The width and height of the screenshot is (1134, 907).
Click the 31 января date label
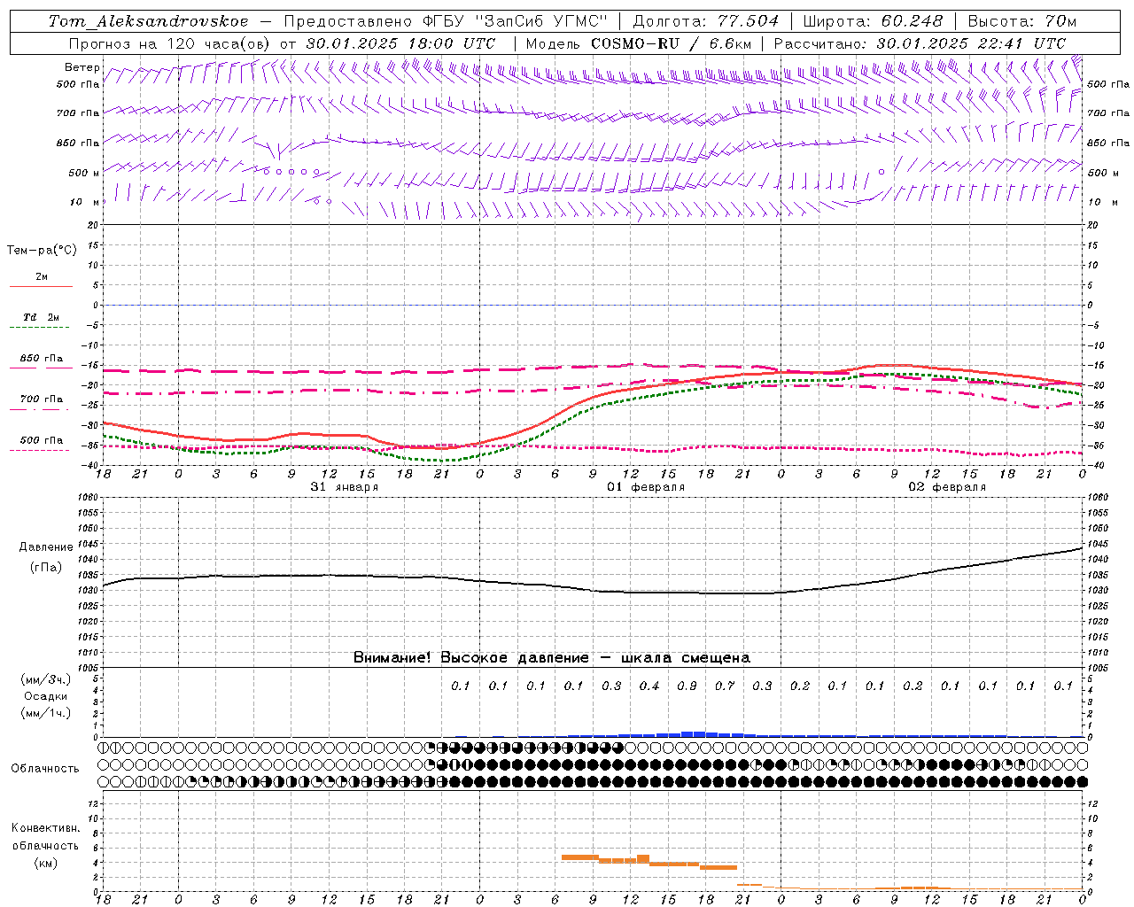(345, 487)
